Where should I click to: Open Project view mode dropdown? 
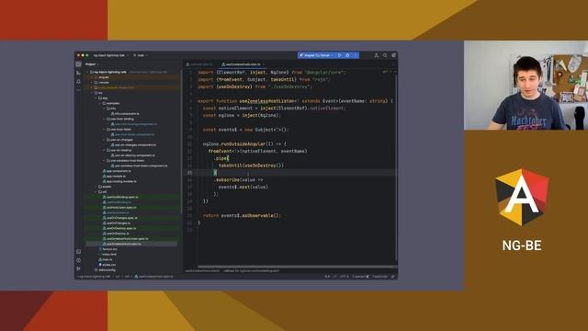[92, 64]
